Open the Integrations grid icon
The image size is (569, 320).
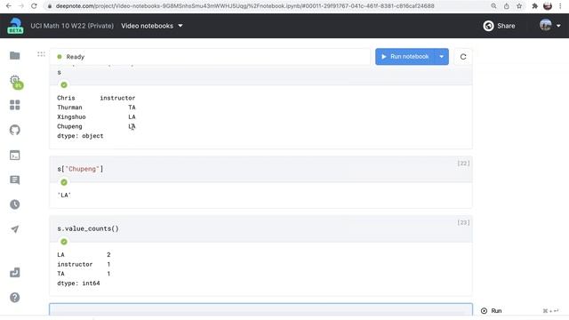pyautogui.click(x=15, y=105)
